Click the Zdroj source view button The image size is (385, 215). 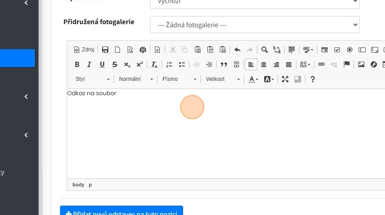(x=84, y=50)
